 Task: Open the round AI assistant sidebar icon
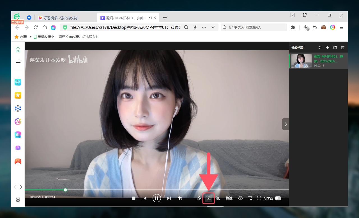[x=18, y=122]
